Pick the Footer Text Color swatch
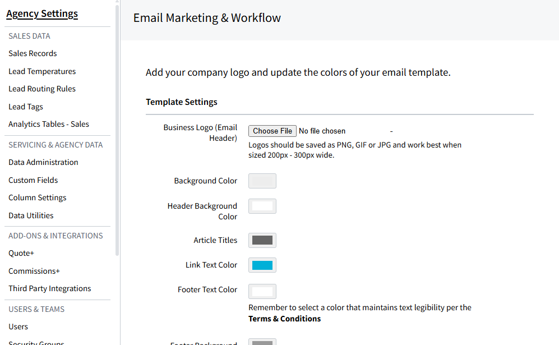This screenshot has width=559, height=345. (262, 292)
